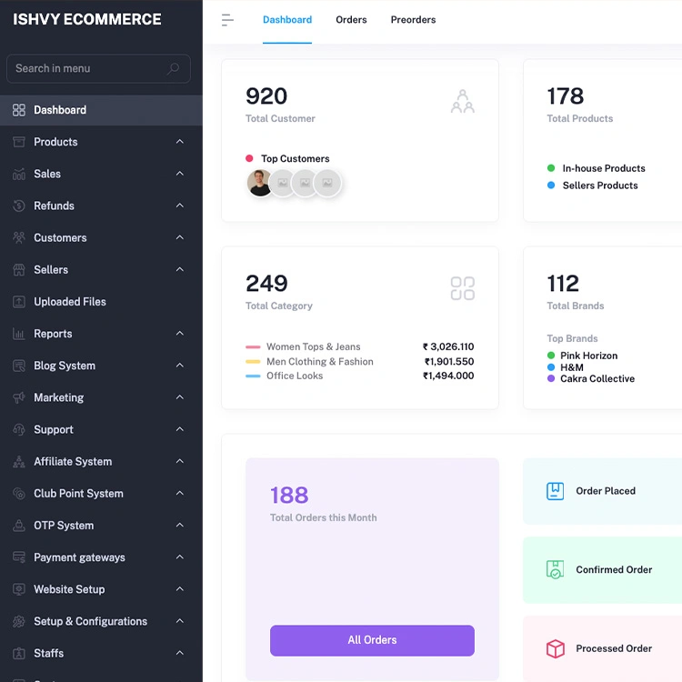Image resolution: width=682 pixels, height=682 pixels.
Task: Expand the Website Setup section
Action: (179, 589)
